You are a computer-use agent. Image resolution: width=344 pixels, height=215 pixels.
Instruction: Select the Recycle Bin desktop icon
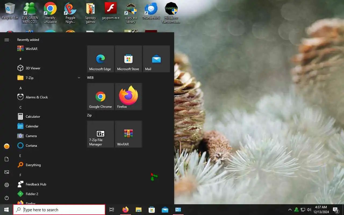point(10,11)
